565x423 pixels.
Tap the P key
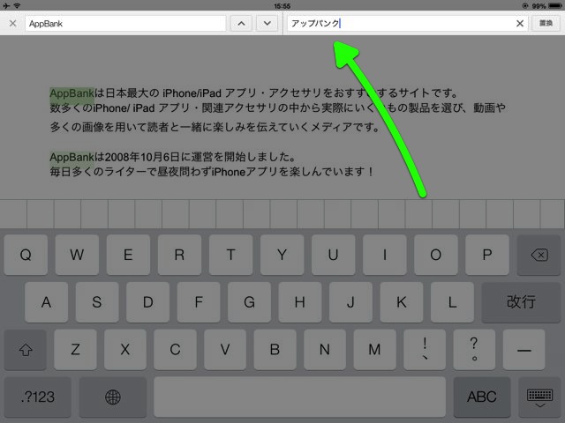click(x=487, y=255)
